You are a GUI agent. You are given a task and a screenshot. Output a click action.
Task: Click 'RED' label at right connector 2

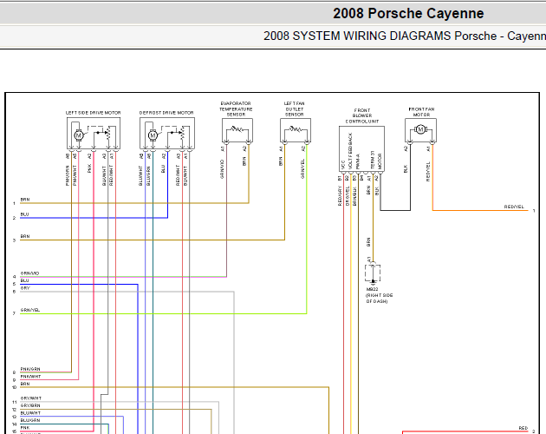523,428
